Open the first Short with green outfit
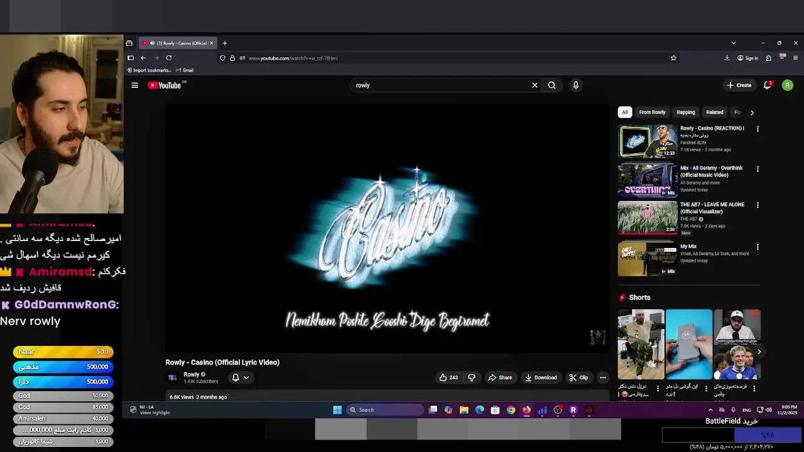Image resolution: width=804 pixels, height=452 pixels. 641,345
